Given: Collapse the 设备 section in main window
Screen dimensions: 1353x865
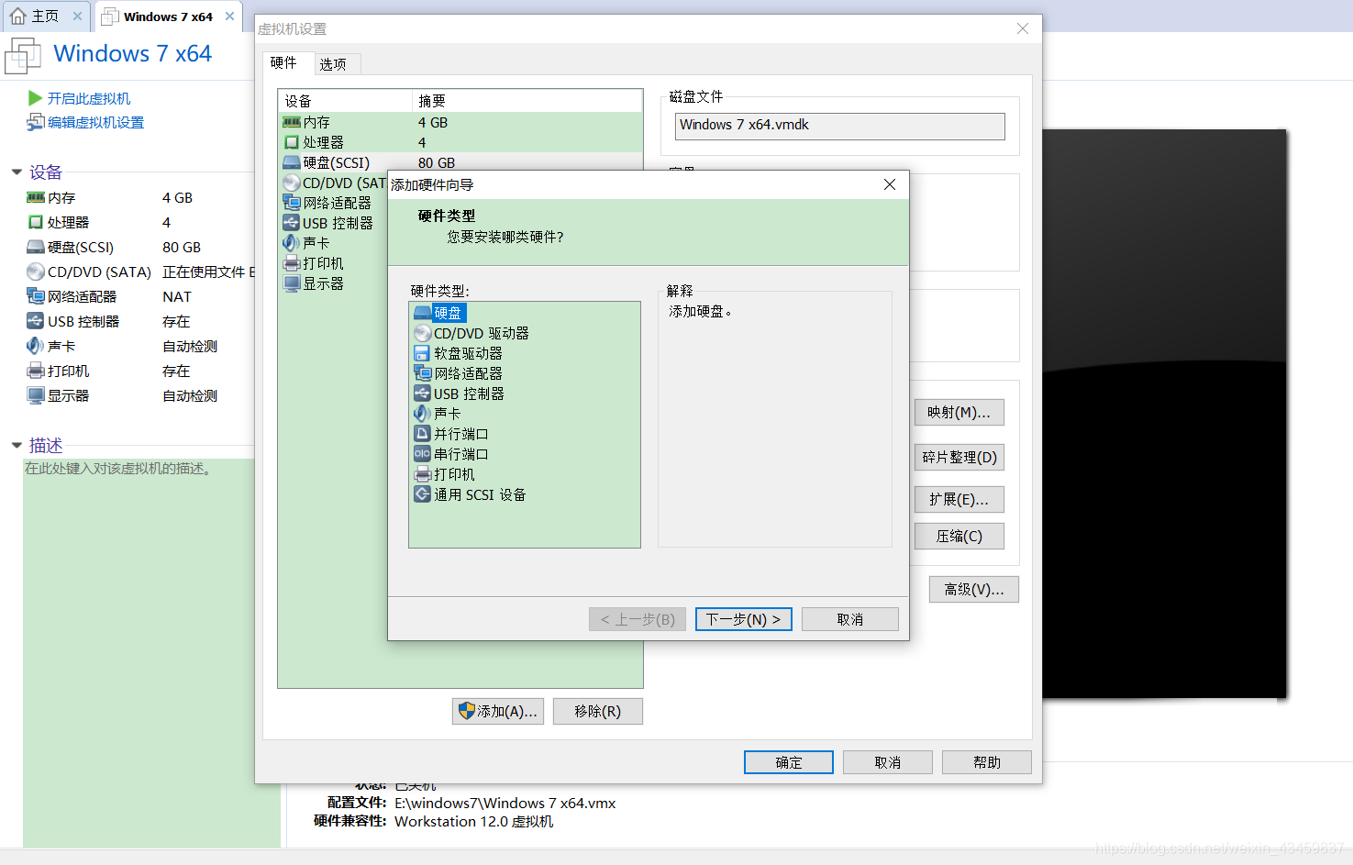Looking at the screenshot, I should [17, 172].
